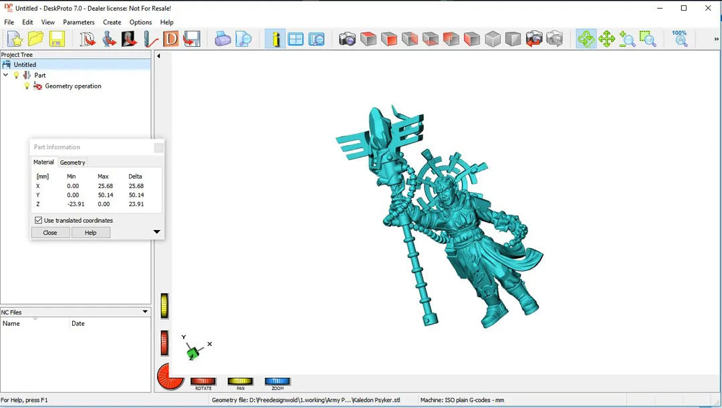Click the Name column header
This screenshot has height=408, width=722.
pyautogui.click(x=35, y=323)
